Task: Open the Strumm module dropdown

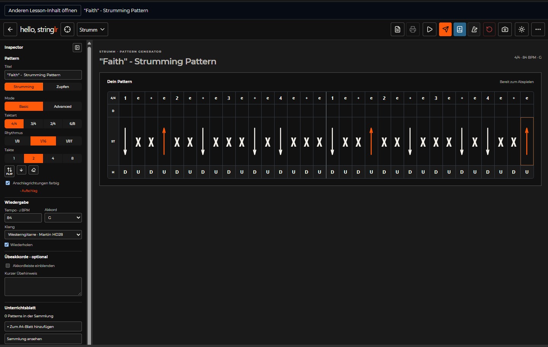Action: pyautogui.click(x=93, y=29)
